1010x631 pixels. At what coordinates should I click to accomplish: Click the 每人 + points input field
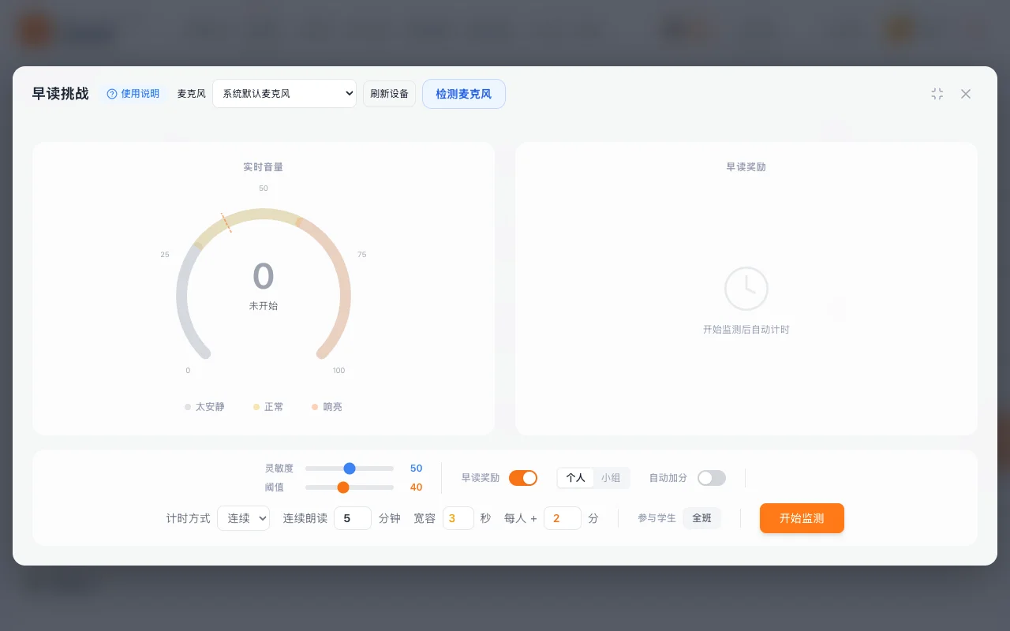click(x=563, y=518)
